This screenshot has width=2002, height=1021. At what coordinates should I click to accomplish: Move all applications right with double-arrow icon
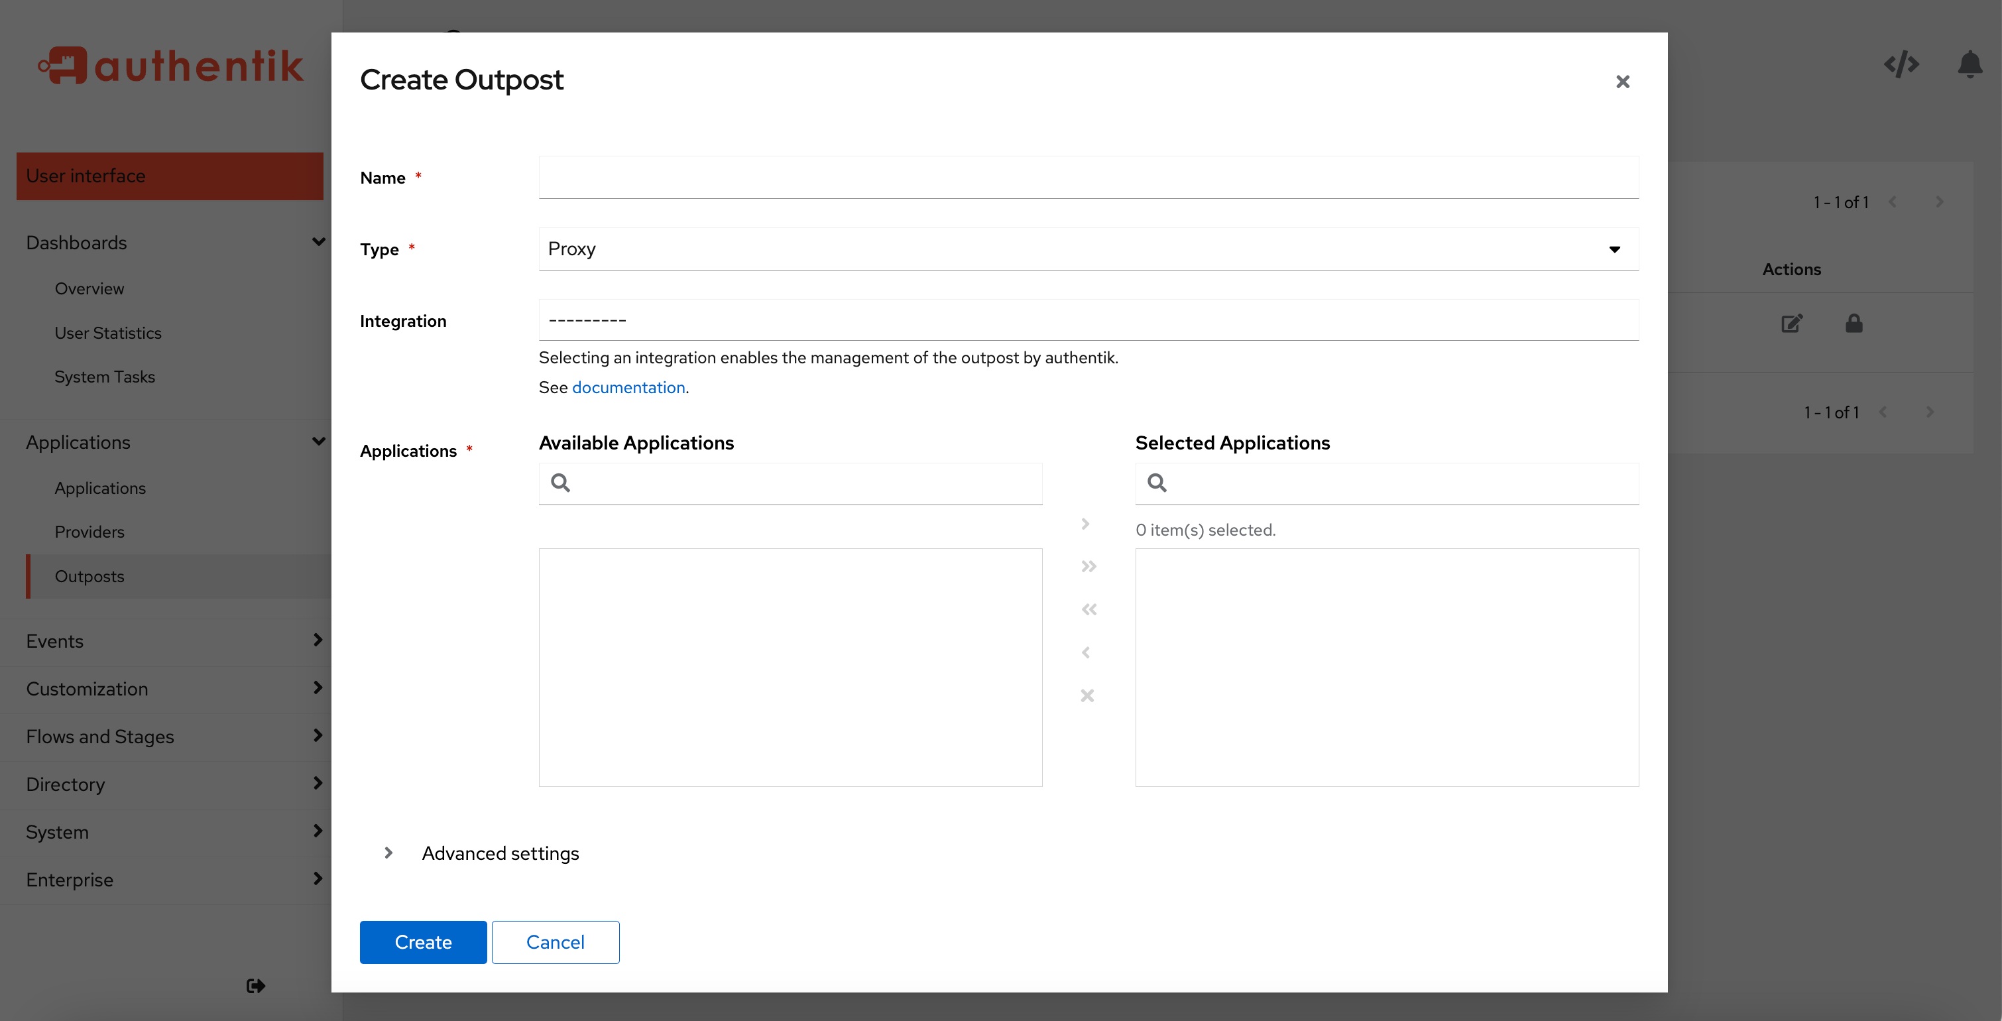click(x=1087, y=566)
